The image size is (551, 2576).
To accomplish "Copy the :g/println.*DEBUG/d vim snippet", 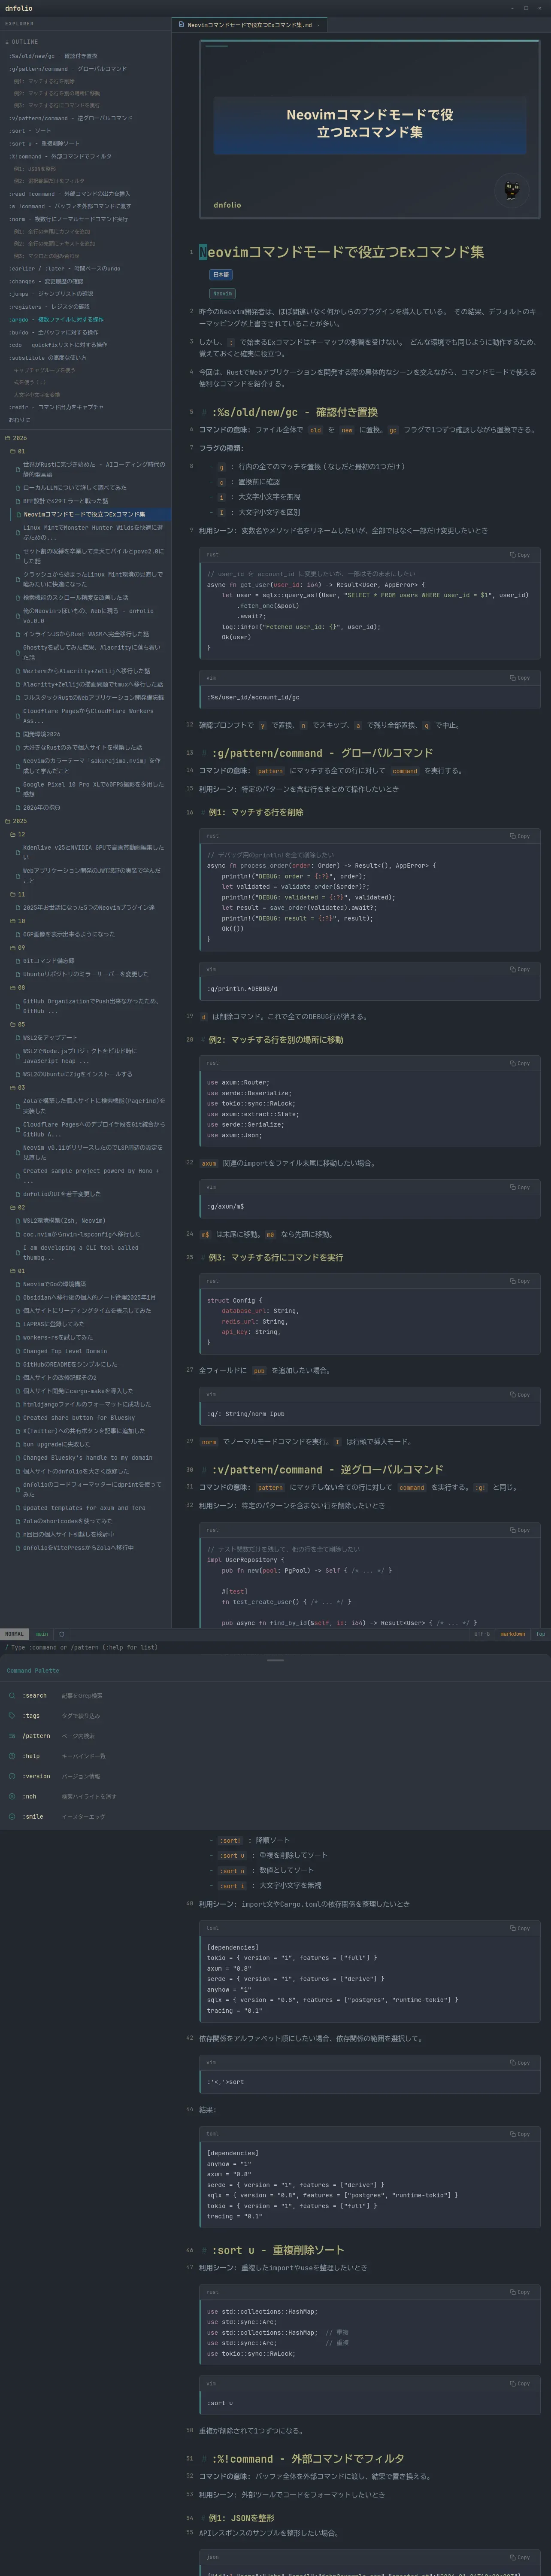I will pos(520,969).
